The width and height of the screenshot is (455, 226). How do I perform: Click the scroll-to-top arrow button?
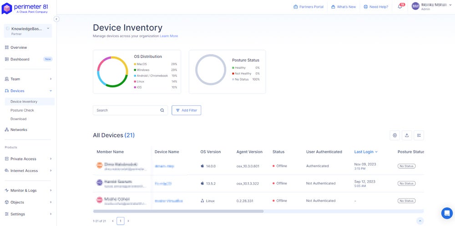coord(420,221)
